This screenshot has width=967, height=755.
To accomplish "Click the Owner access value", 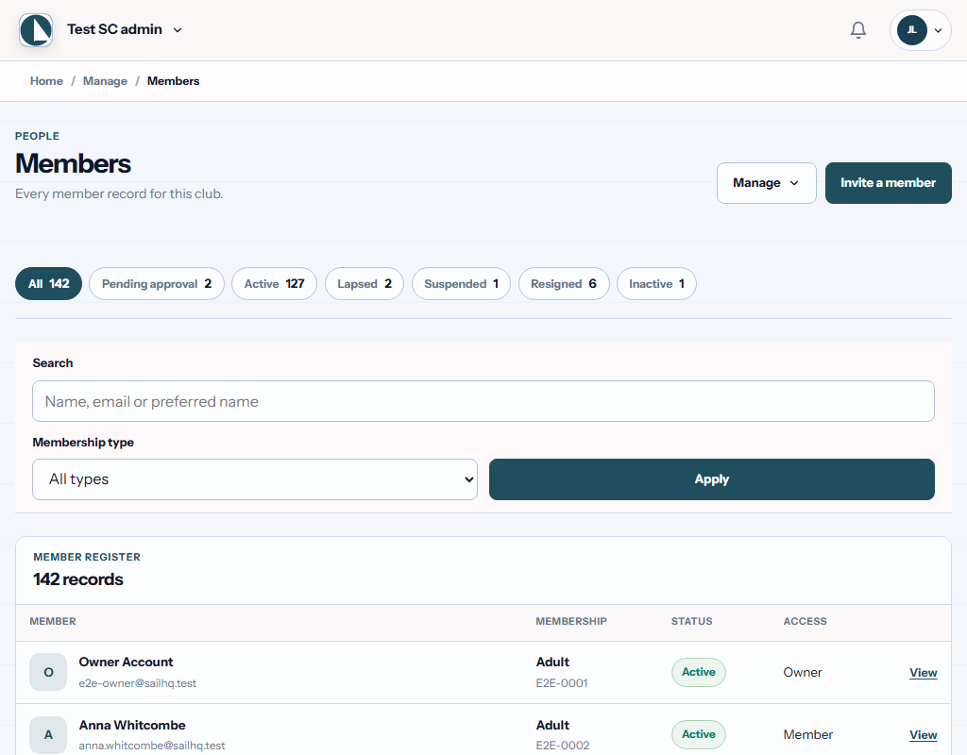I will [803, 672].
